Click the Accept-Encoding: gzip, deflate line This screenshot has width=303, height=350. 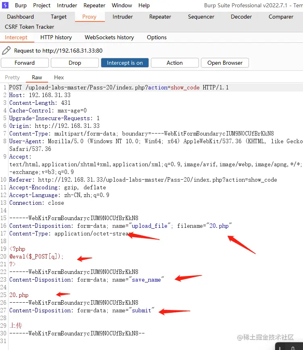pyautogui.click(x=57, y=187)
